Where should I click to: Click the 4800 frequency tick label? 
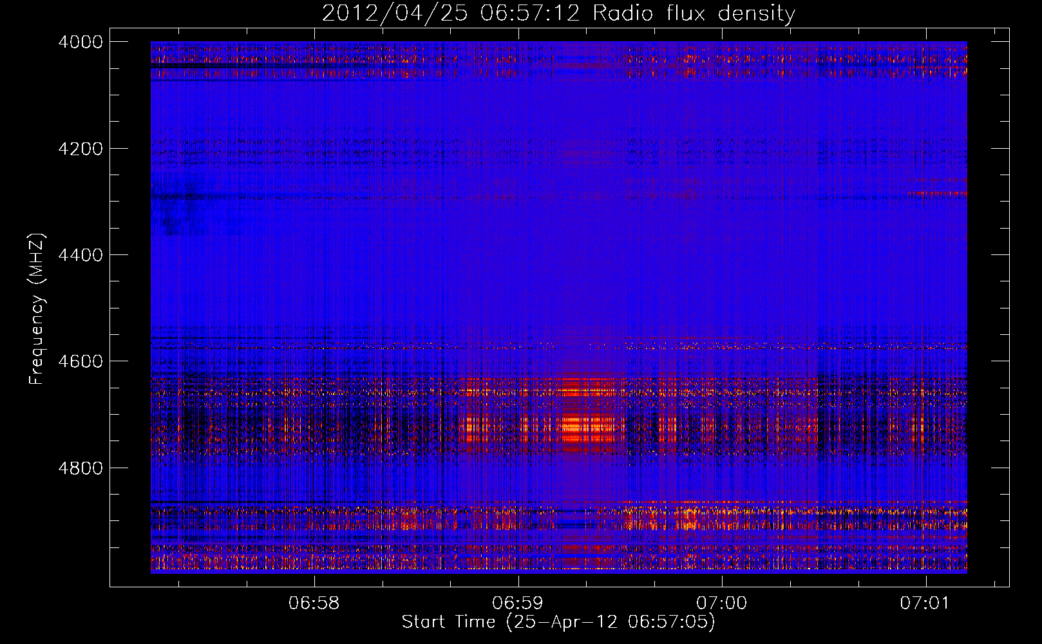[81, 468]
